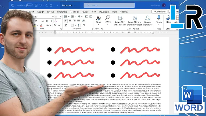Click Request Signatures
This screenshot has height=116, width=206.
point(148,21)
